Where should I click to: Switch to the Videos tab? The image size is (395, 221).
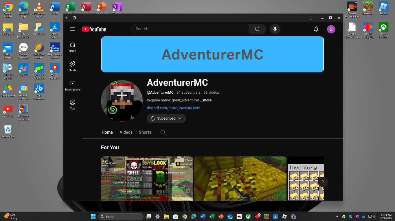[126, 132]
